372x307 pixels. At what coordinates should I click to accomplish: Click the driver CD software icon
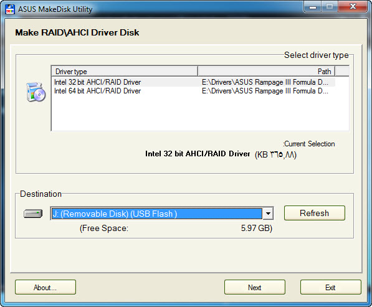[x=36, y=92]
